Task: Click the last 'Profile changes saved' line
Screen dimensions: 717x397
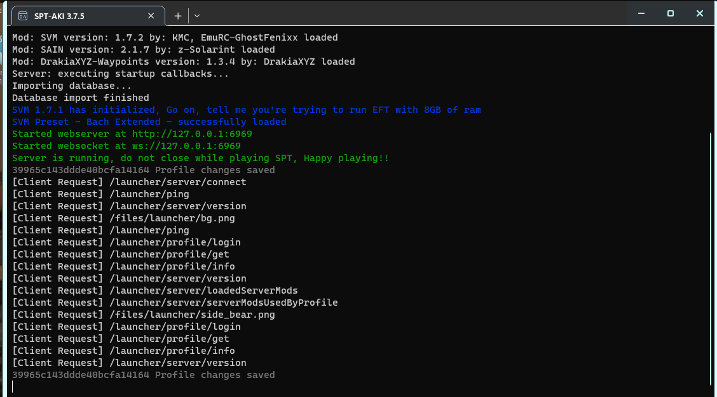Action: 143,375
